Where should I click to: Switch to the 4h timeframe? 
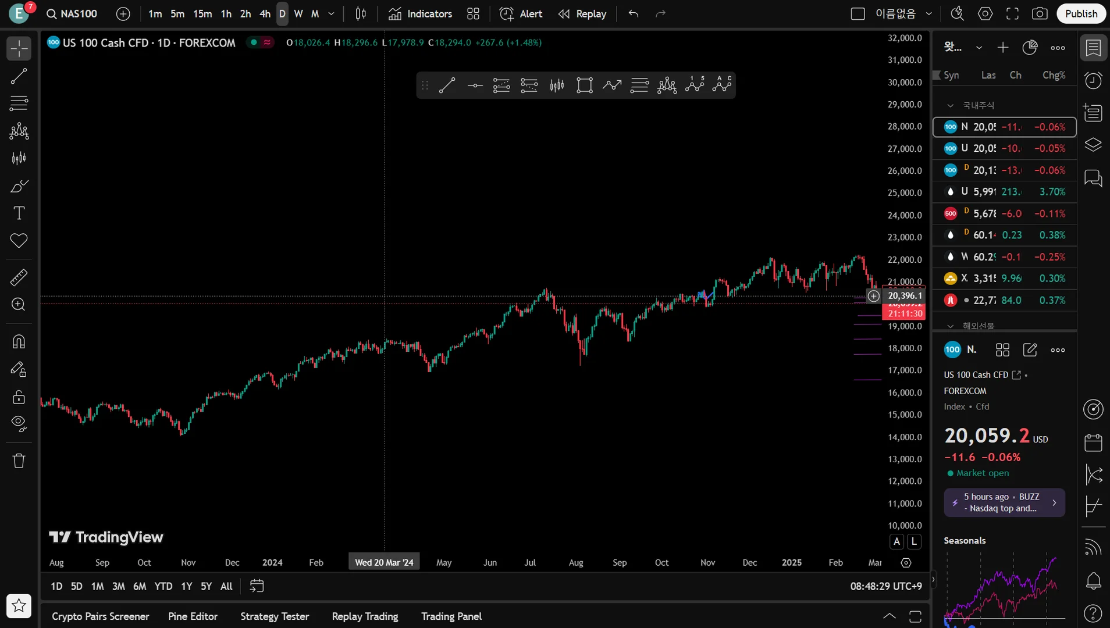pyautogui.click(x=265, y=14)
